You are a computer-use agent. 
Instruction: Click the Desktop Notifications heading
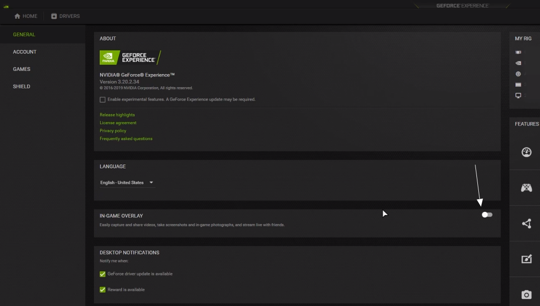coord(130,253)
